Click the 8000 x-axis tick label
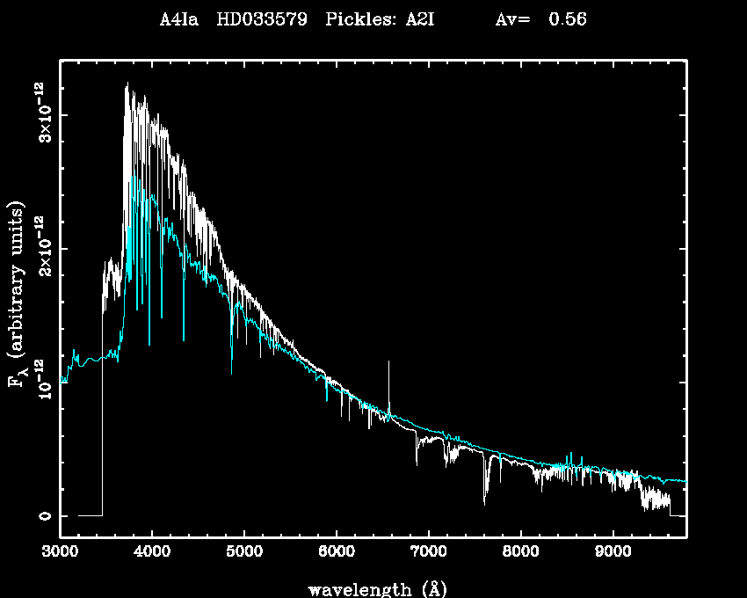 [x=521, y=552]
